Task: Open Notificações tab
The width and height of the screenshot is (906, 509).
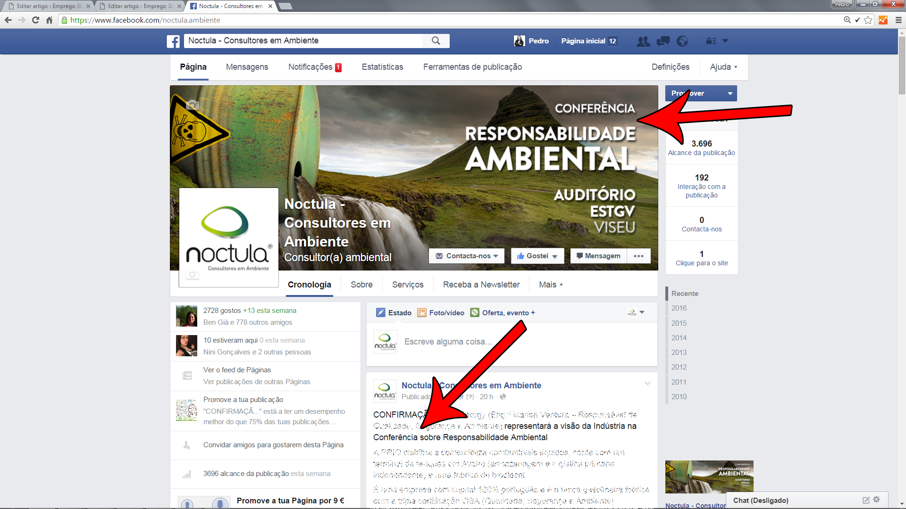Action: coord(315,67)
